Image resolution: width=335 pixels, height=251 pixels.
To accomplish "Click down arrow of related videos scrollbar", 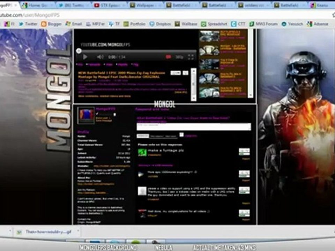I will click(251, 95).
